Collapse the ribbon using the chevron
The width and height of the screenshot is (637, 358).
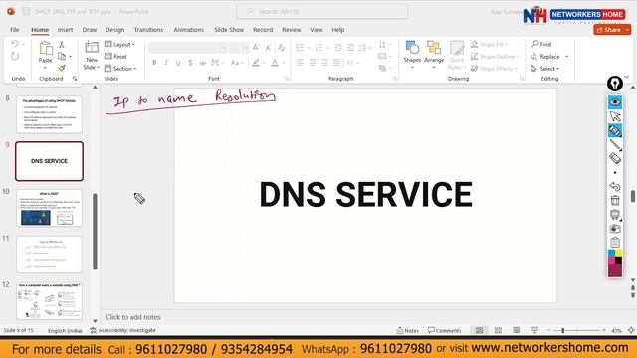click(x=626, y=77)
